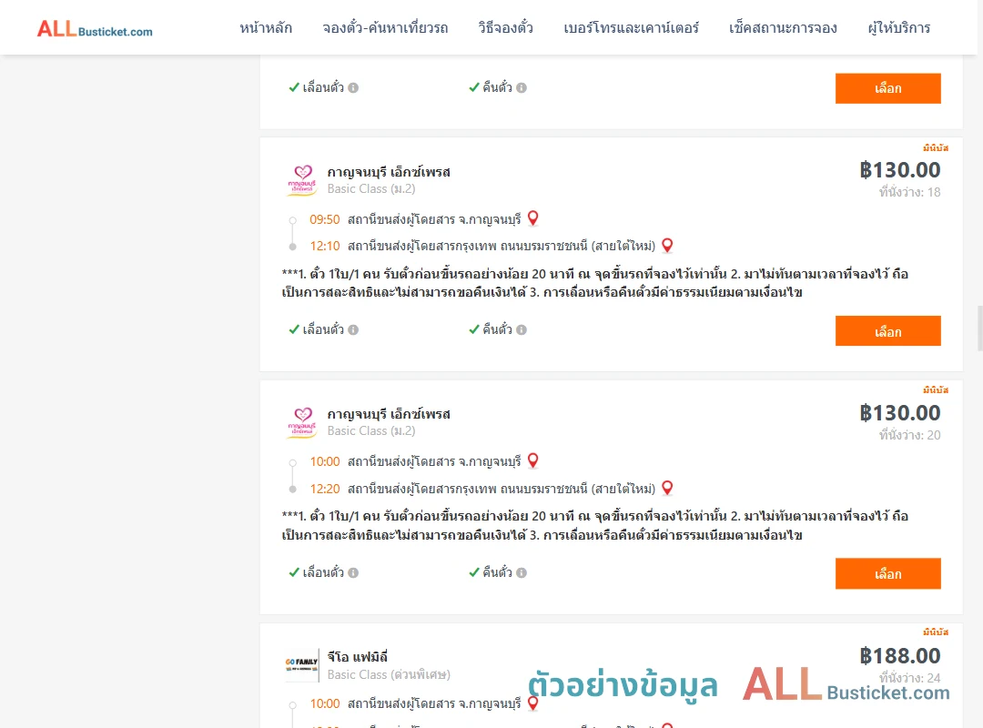
Task: Click เลือก button in the topmost card
Action: click(887, 88)
